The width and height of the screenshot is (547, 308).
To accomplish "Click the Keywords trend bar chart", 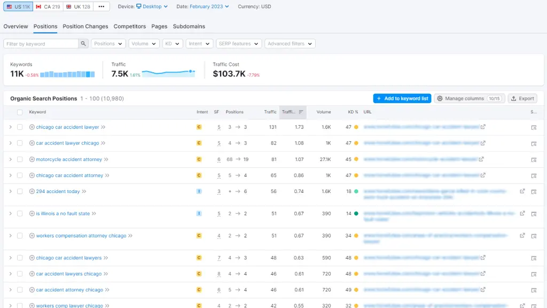I will click(67, 74).
